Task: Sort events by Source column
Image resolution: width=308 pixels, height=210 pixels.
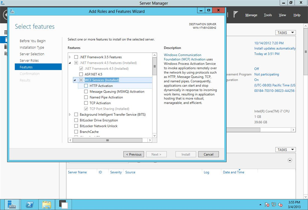Action: pos(130,172)
